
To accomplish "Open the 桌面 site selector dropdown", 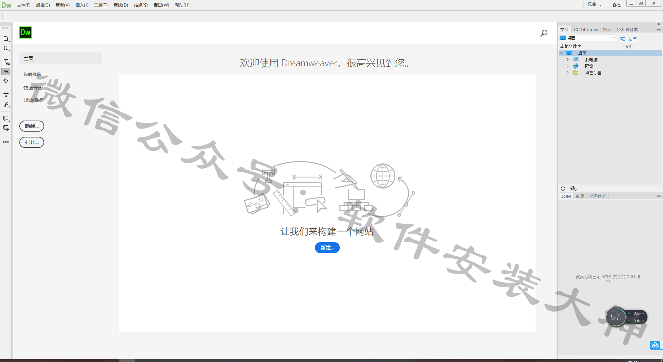I will [588, 38].
